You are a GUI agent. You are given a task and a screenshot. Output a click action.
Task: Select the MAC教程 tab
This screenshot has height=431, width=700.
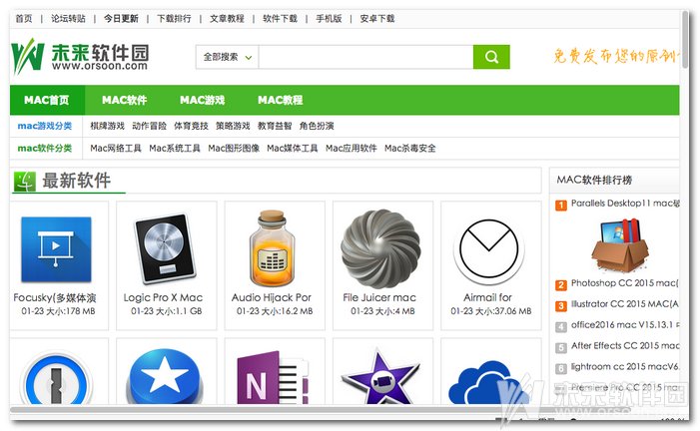click(281, 100)
